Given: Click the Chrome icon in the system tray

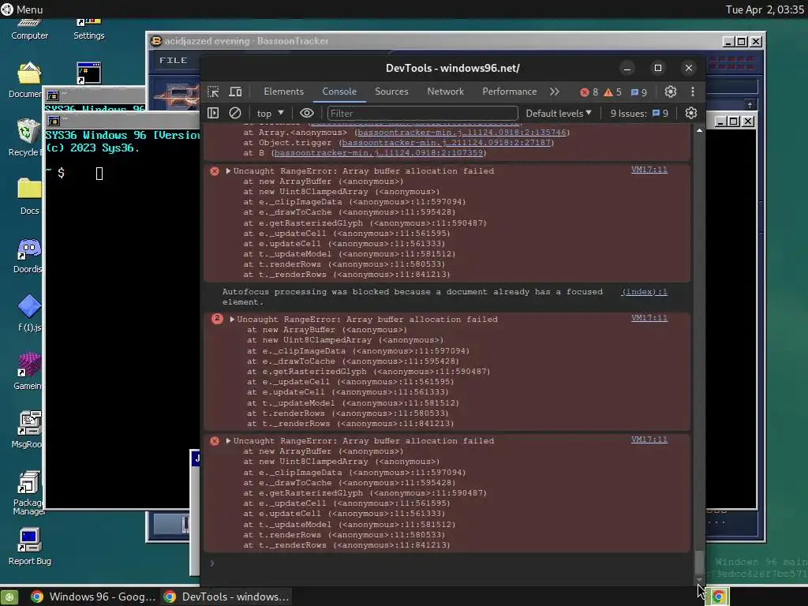Looking at the screenshot, I should tap(718, 597).
